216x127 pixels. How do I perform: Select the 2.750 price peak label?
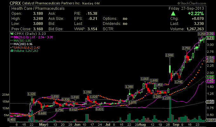click(x=186, y=48)
